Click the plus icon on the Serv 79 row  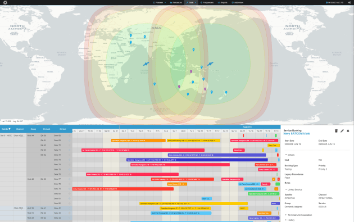[x=69, y=189]
